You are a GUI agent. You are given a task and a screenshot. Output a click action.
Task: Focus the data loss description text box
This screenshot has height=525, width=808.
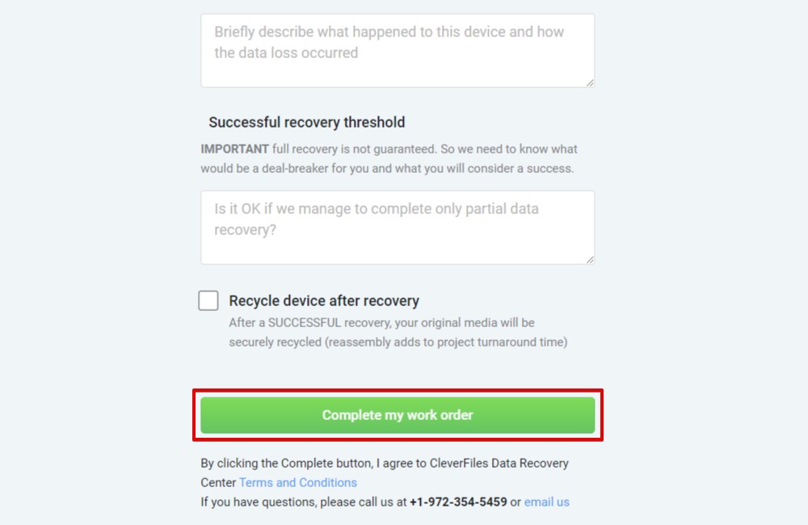pos(398,51)
